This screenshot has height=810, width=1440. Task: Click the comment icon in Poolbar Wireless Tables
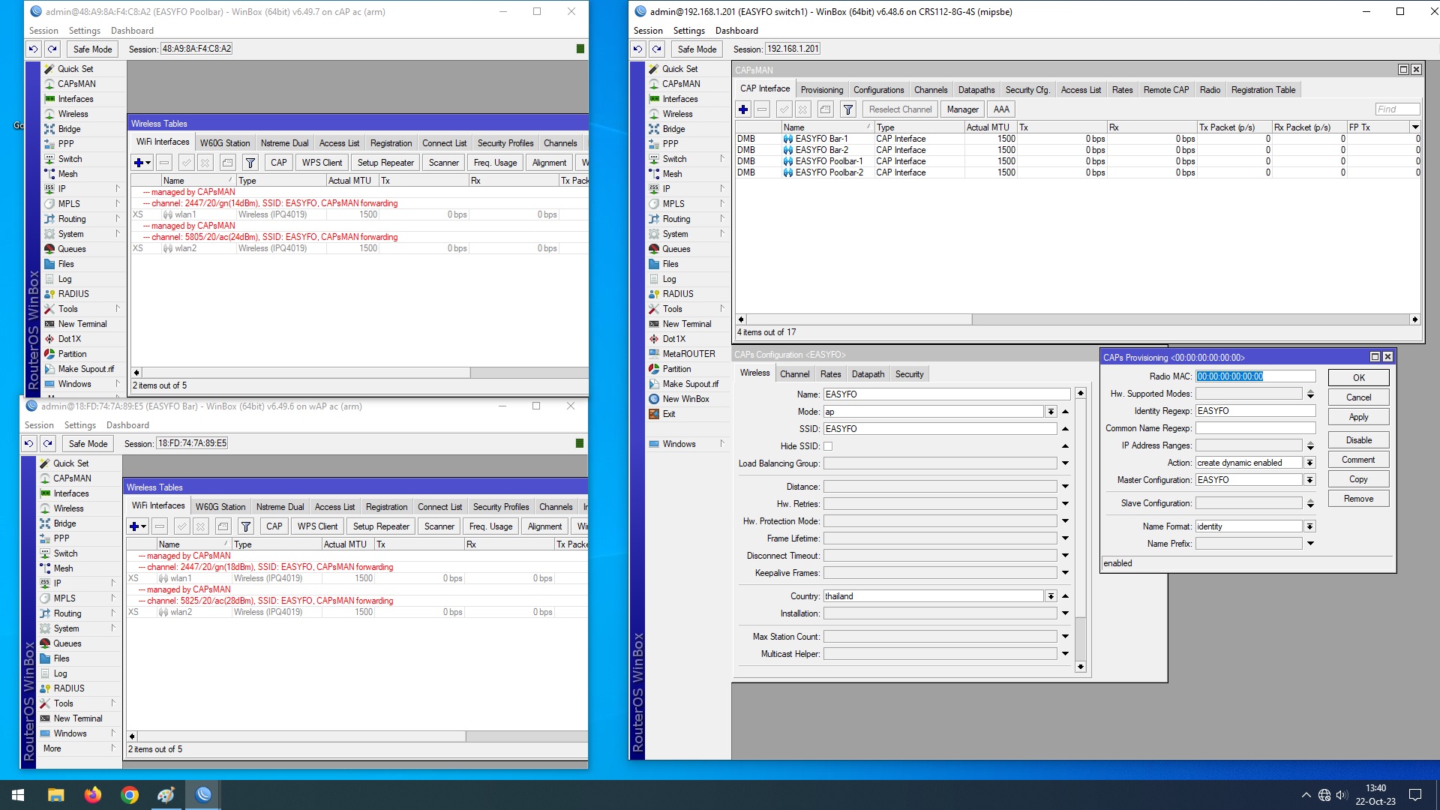[228, 163]
